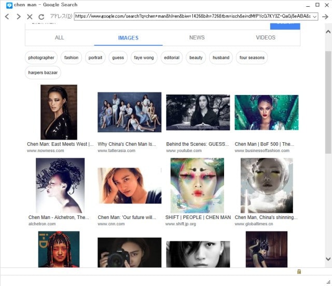Open the NEWS tab
Screen dimensions: 332x286
coord(197,38)
